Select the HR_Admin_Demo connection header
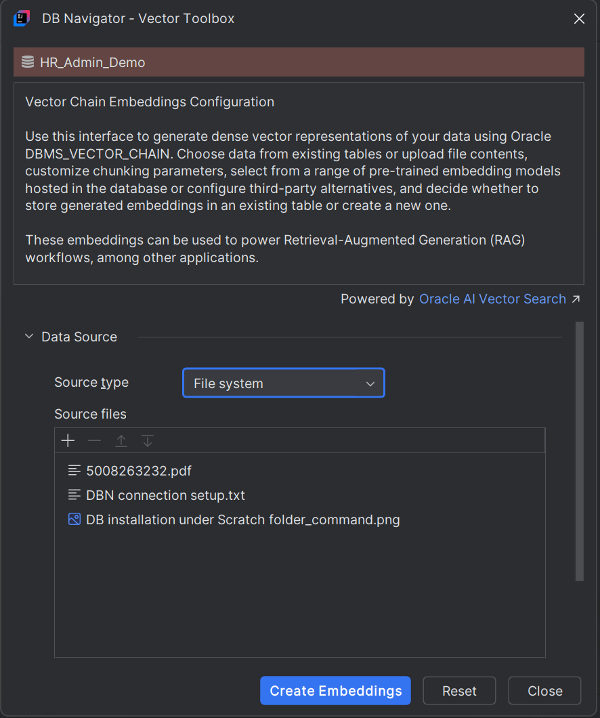Viewport: 600px width, 718px height. pyautogui.click(x=299, y=62)
